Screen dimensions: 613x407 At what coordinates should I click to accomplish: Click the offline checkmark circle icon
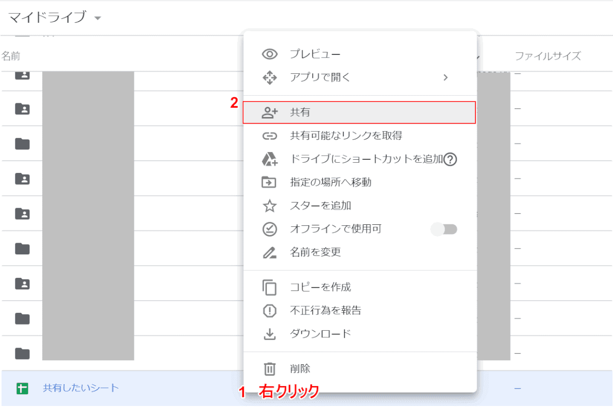tap(269, 229)
